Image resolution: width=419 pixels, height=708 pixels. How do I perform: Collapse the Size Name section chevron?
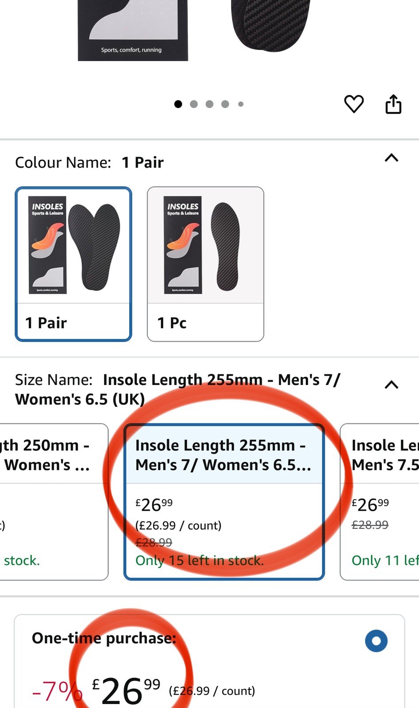392,385
